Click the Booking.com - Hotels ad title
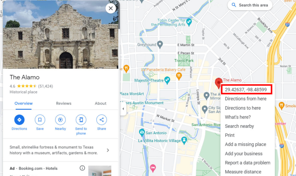296x176 pixels. (38, 168)
